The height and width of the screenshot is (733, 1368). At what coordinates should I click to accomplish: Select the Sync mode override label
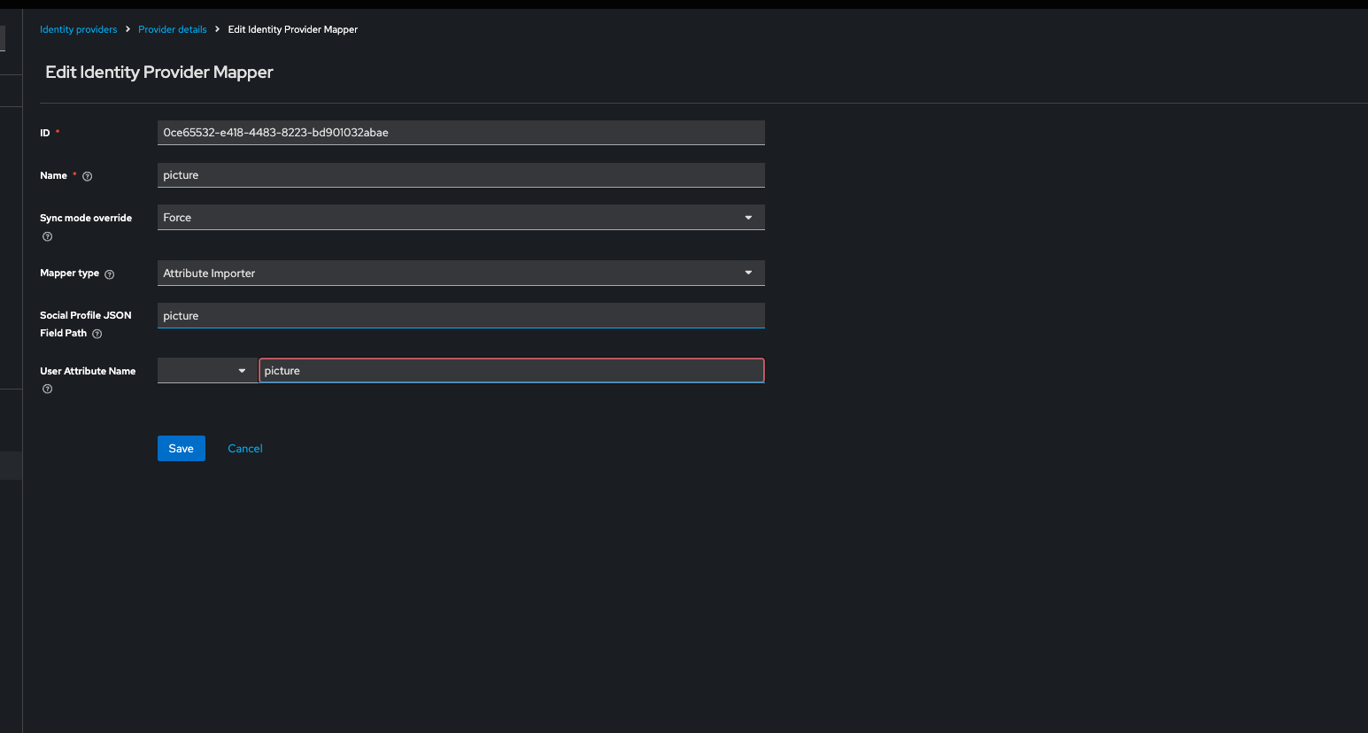pos(86,218)
